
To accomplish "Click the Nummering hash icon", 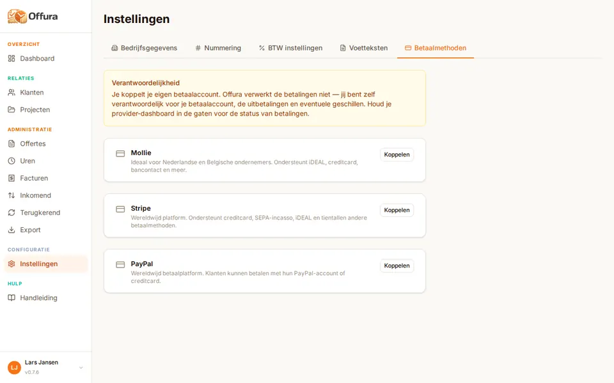I will click(198, 48).
